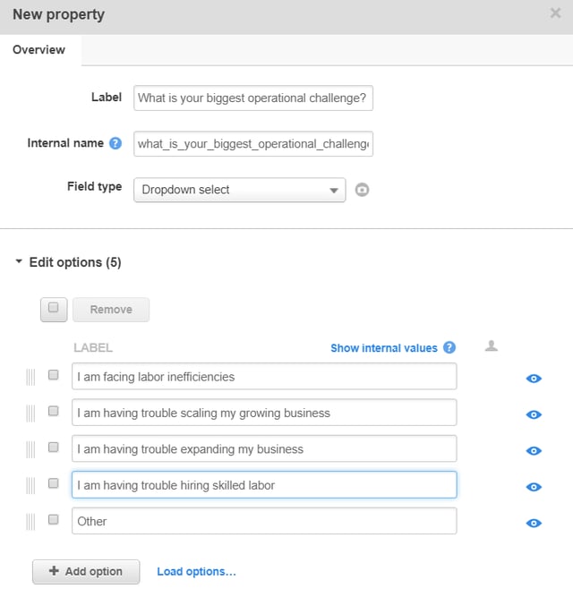This screenshot has width=573, height=614.
Task: Check the box for scaling my growing business
Action: 54,412
